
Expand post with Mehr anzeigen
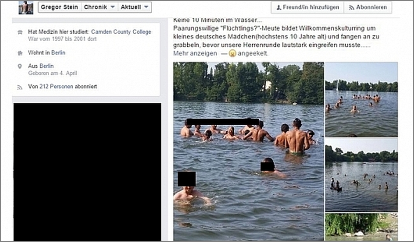point(195,53)
